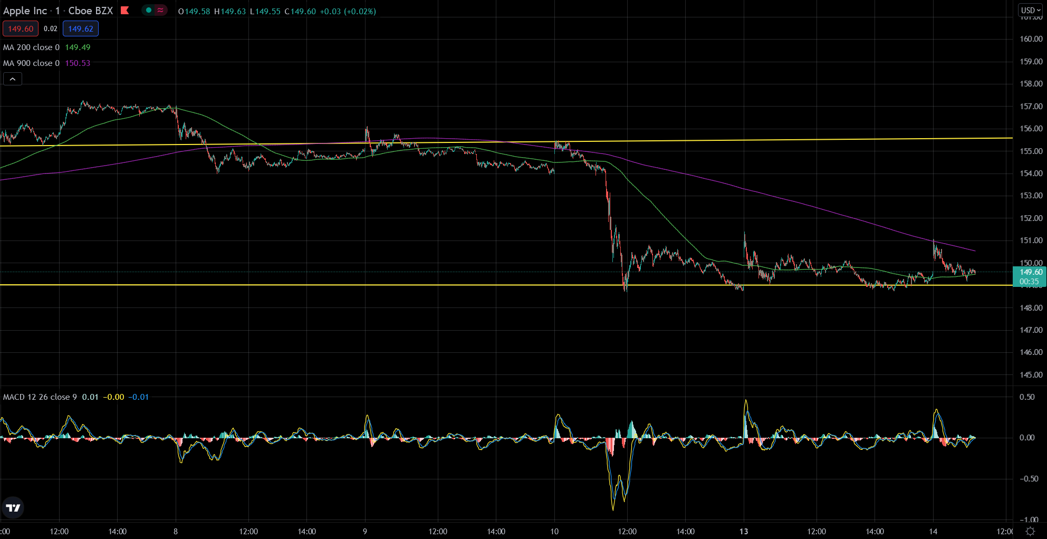Image resolution: width=1047 pixels, height=539 pixels.
Task: Click the H149.63 high price readout
Action: tap(230, 11)
